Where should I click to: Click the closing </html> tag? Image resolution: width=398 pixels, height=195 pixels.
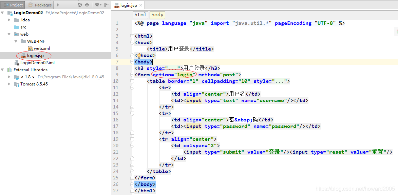tap(145, 191)
